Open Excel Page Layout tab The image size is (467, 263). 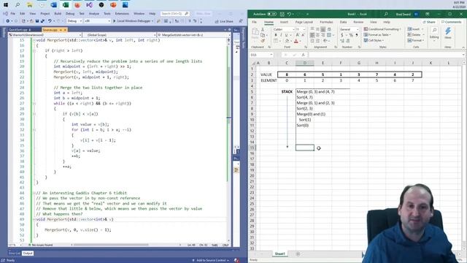(304, 22)
